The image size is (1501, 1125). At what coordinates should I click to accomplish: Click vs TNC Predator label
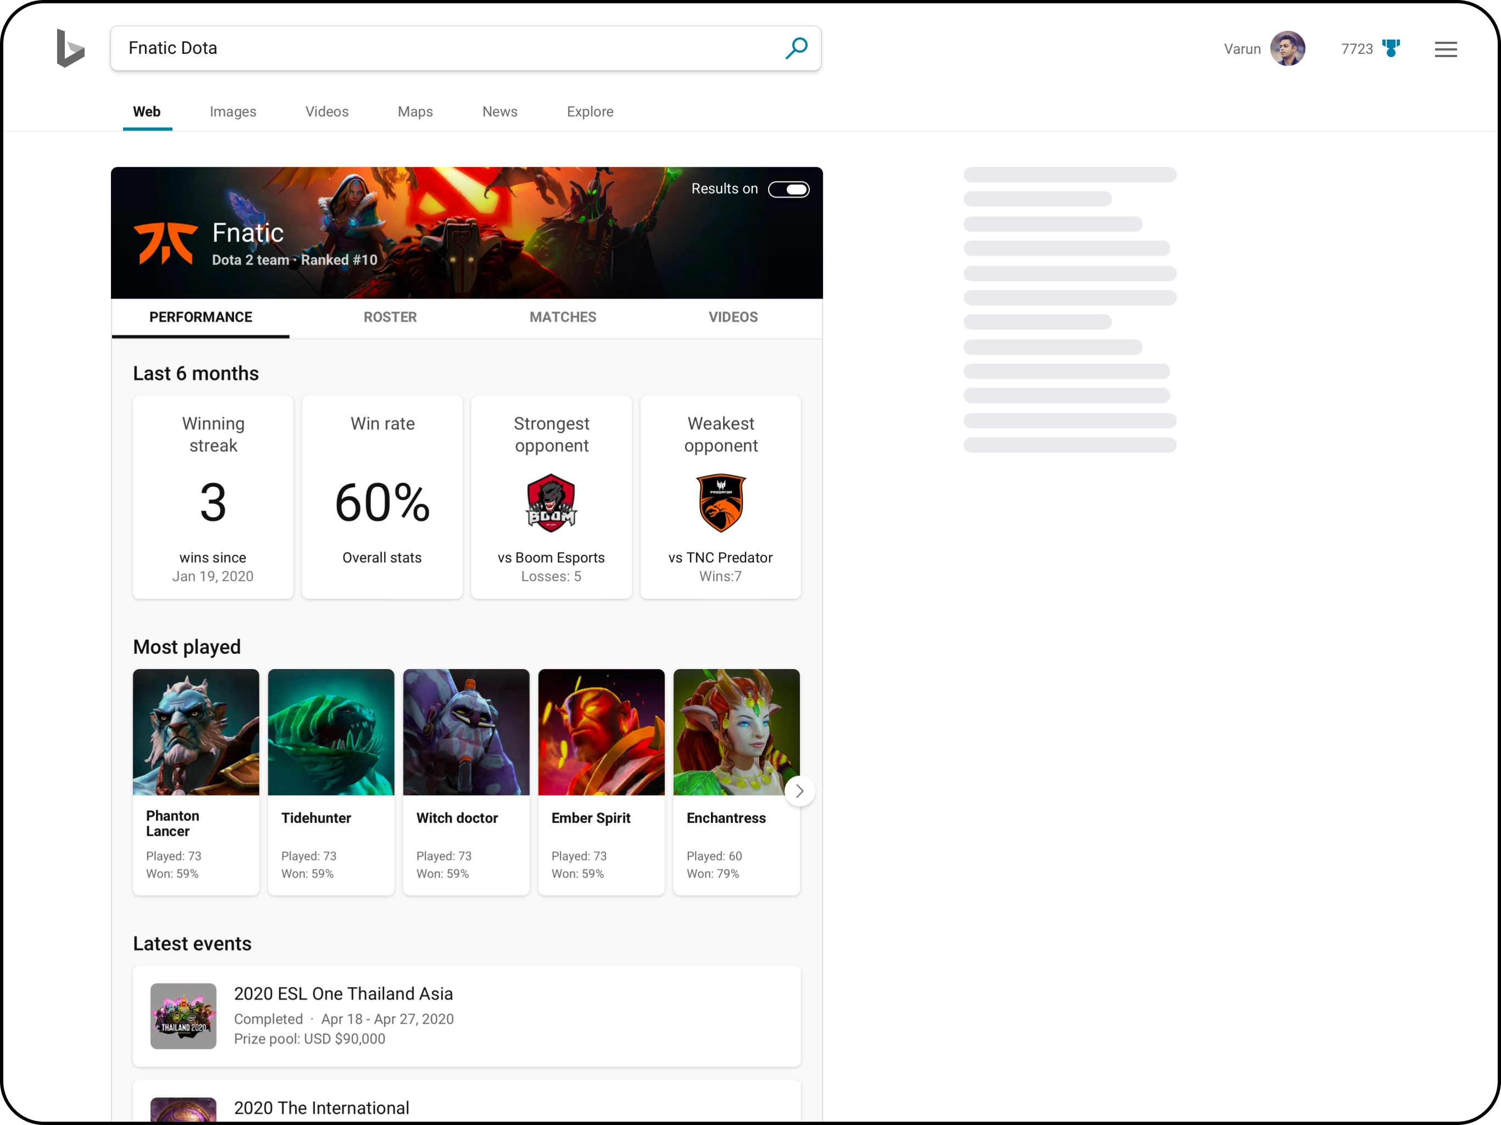click(721, 558)
